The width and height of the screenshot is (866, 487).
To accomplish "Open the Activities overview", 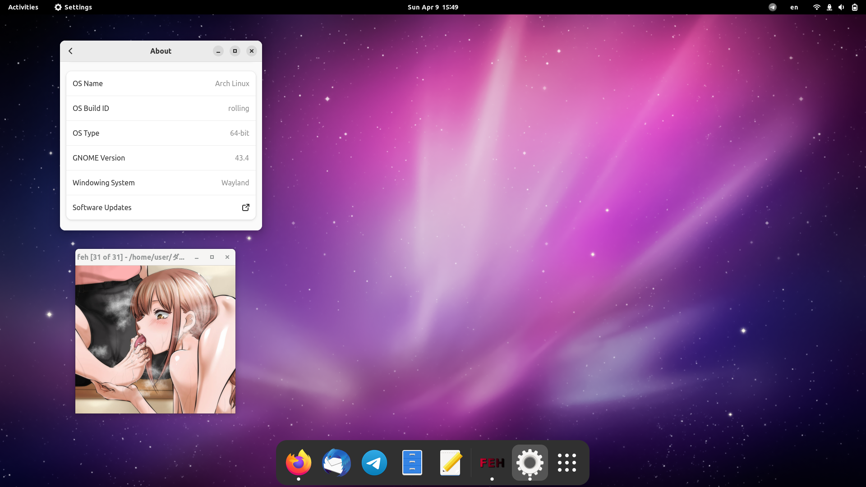I will pos(23,7).
